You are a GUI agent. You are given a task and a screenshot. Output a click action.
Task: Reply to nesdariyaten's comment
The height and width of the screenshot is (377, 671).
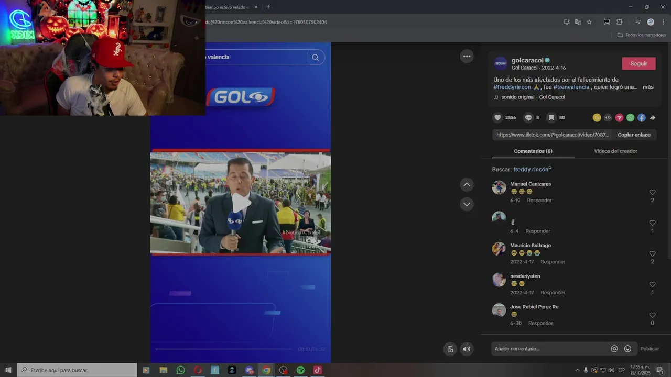pos(553,293)
